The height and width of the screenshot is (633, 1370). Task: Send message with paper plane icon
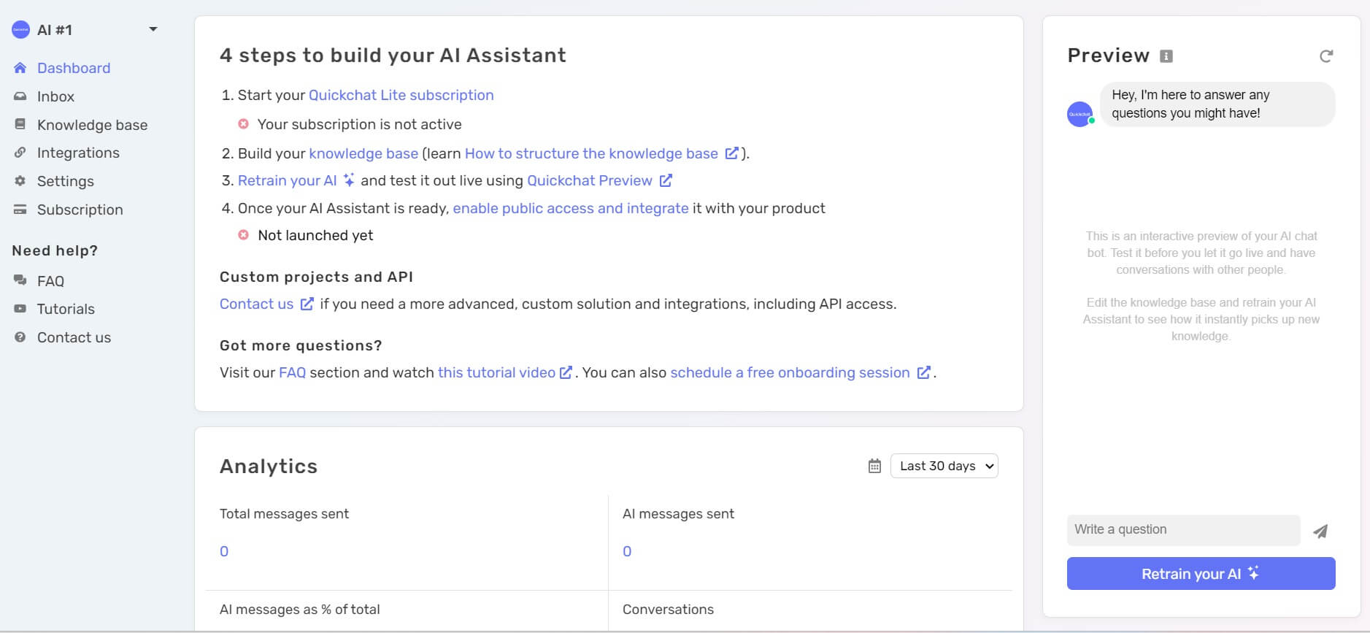pyautogui.click(x=1320, y=531)
